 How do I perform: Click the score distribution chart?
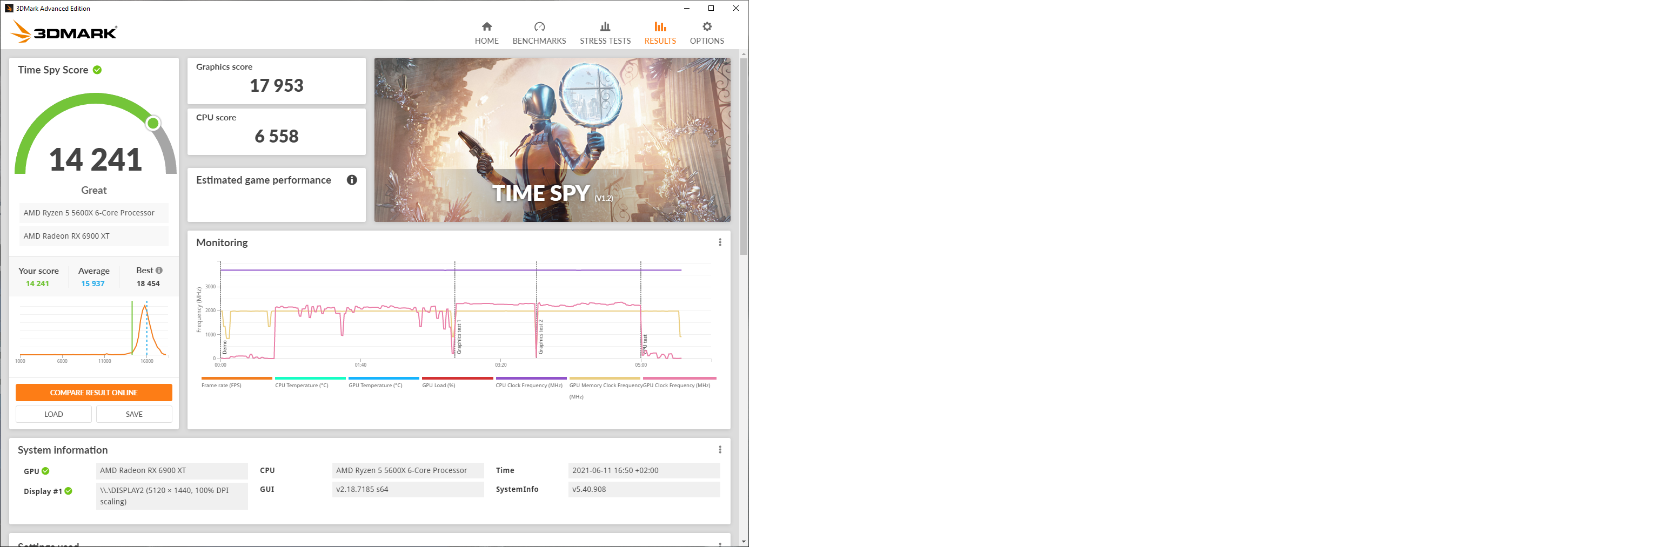coord(93,332)
